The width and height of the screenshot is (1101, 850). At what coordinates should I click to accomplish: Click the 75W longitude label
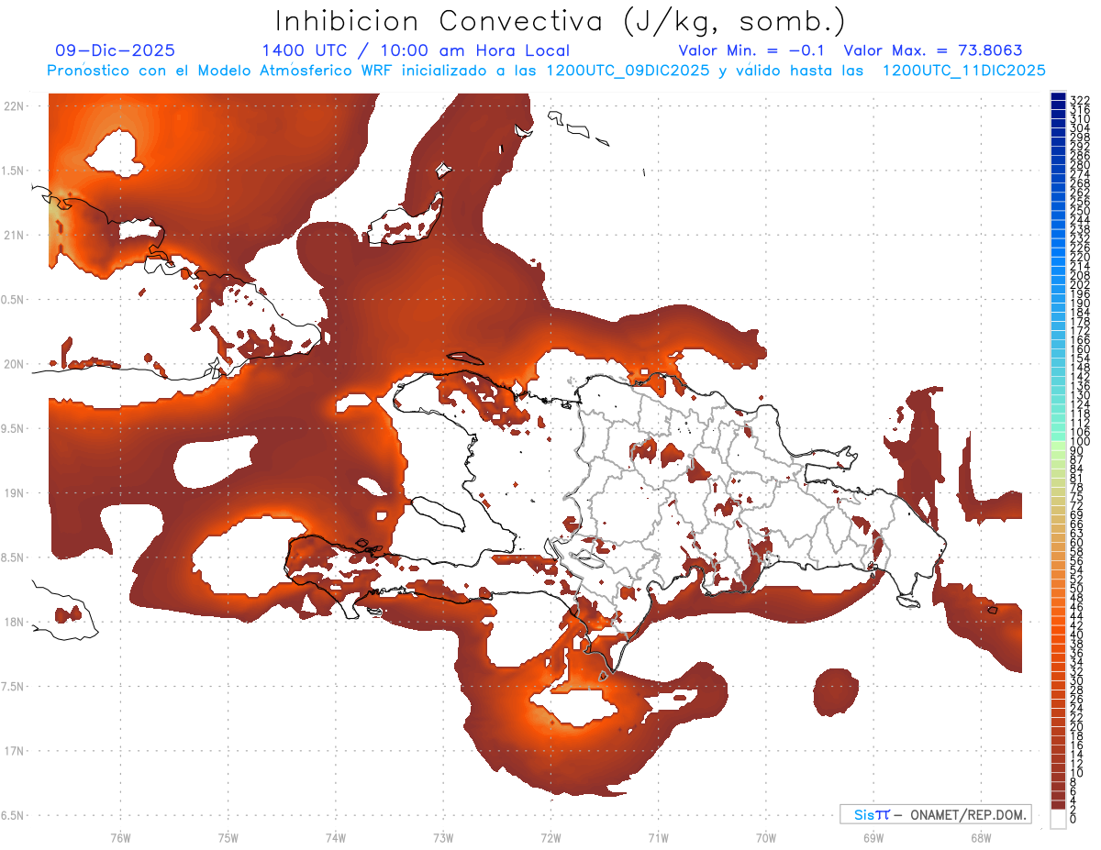coord(228,837)
